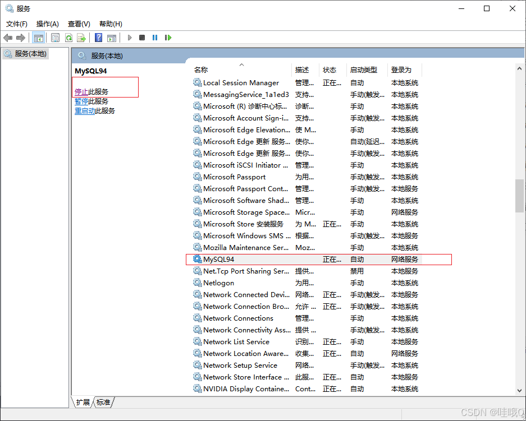Click the 停止 link to stop MySQL94
The image size is (526, 421).
click(81, 92)
